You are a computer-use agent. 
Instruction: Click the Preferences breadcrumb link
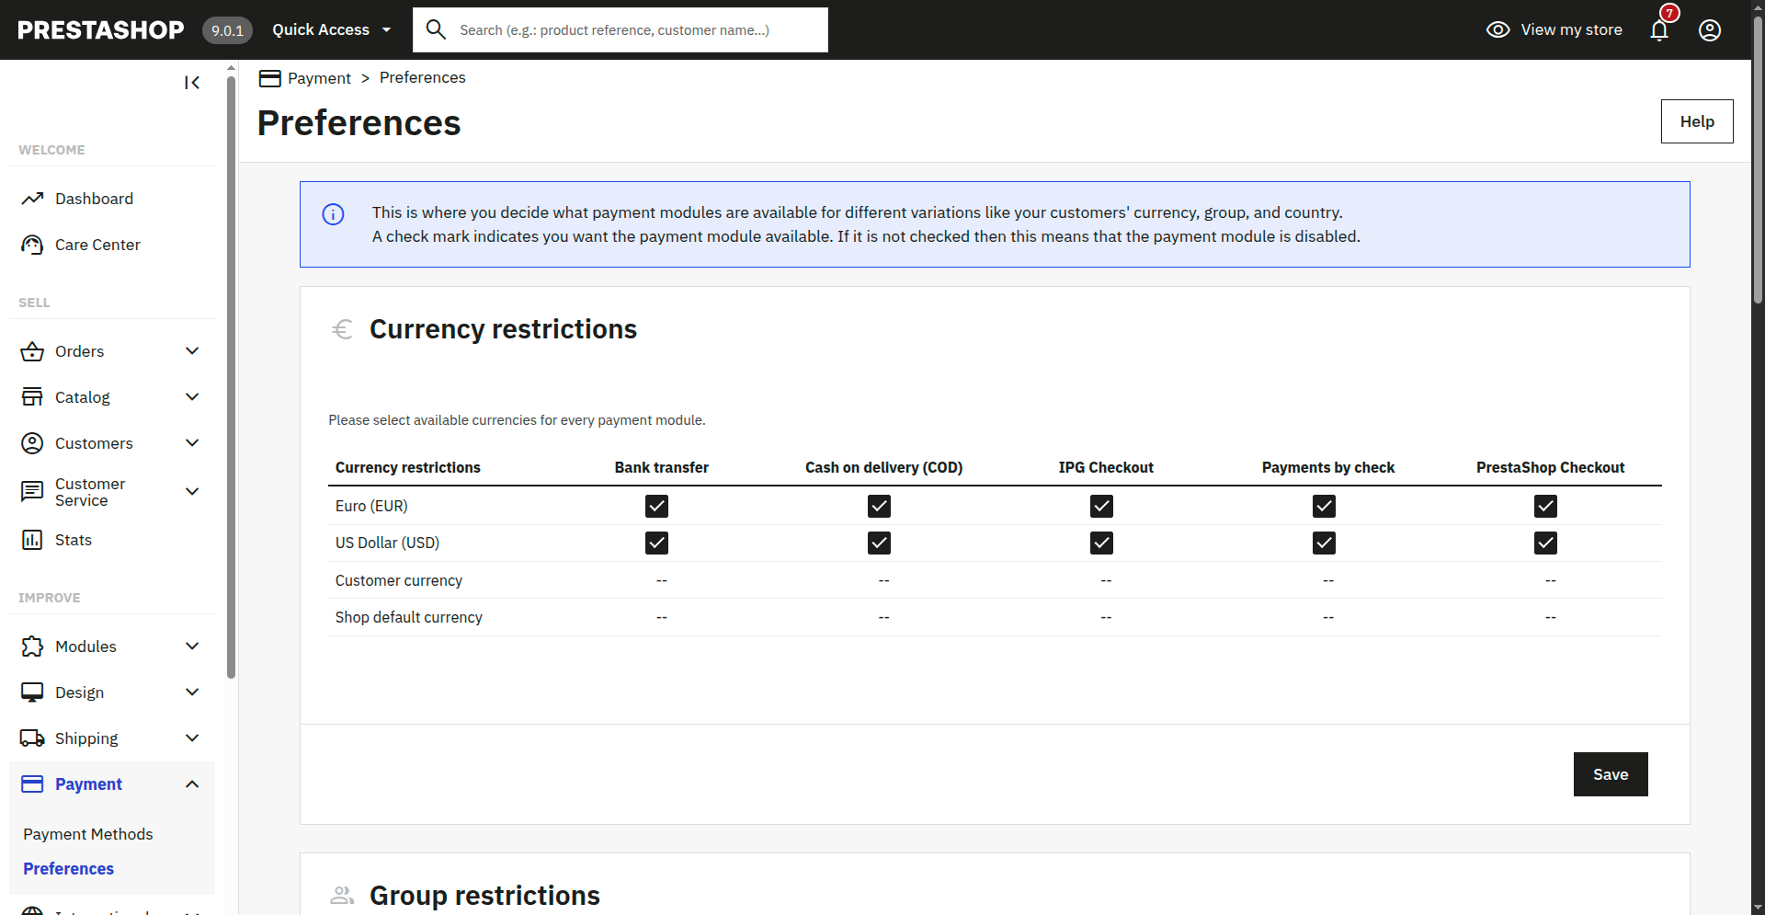[x=423, y=78]
